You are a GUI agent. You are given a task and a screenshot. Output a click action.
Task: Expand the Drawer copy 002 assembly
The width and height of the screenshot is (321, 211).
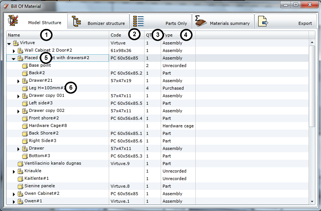[x=18, y=112]
